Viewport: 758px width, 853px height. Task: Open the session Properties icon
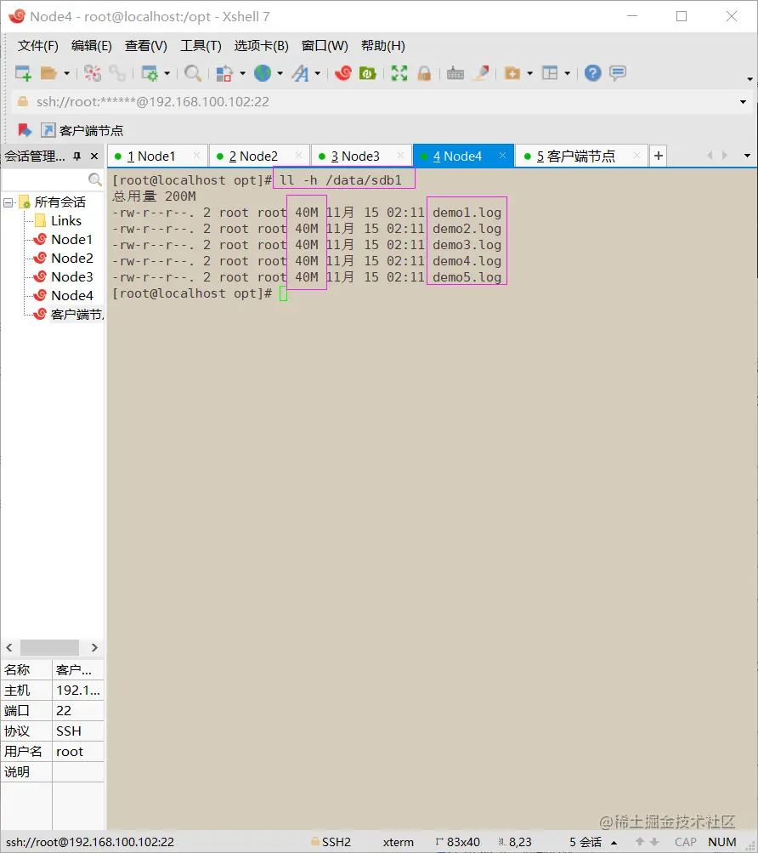[x=150, y=73]
